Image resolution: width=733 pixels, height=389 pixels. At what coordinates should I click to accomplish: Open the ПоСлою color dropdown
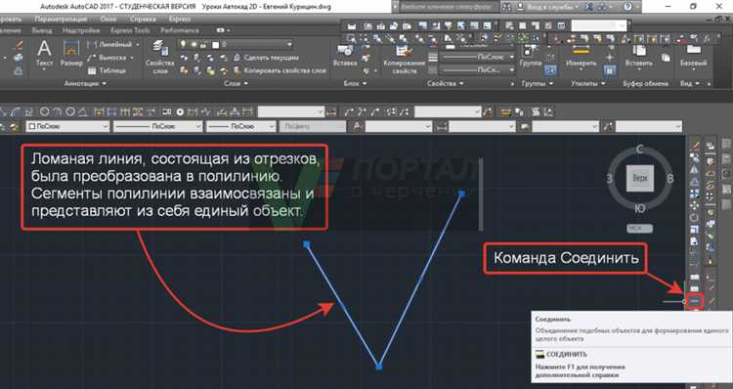(x=67, y=126)
